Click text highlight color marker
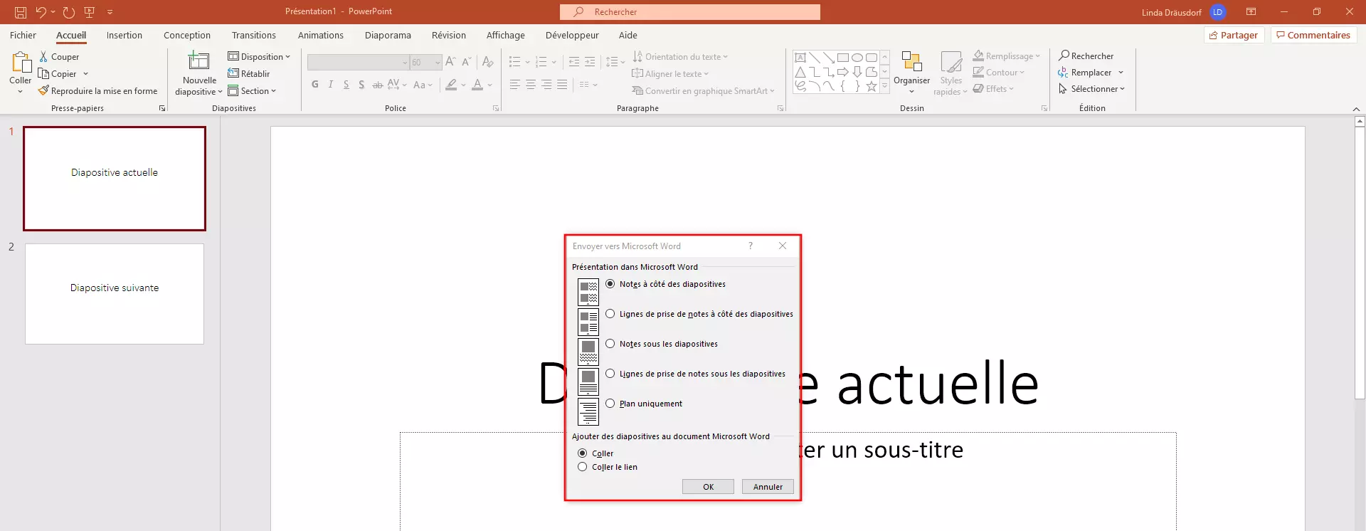 pyautogui.click(x=451, y=85)
